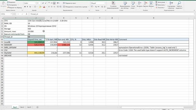Open the paste options smart tag near Elapsed time

[46, 40]
